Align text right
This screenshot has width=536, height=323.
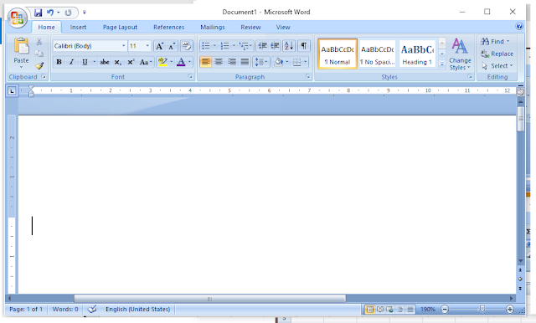(x=232, y=62)
